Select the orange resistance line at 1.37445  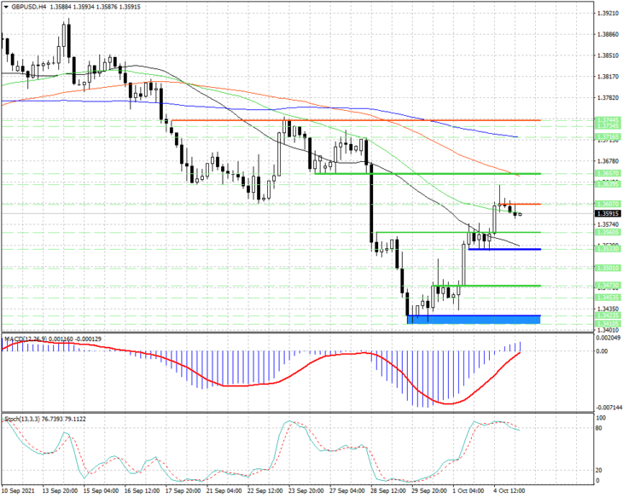click(356, 120)
